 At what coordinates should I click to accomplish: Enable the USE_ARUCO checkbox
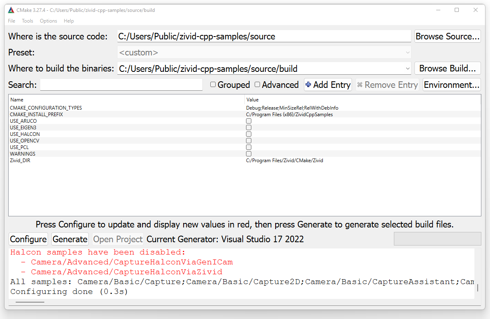pos(248,121)
